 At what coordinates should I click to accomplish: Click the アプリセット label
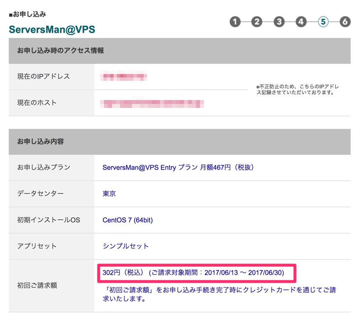[x=37, y=246]
